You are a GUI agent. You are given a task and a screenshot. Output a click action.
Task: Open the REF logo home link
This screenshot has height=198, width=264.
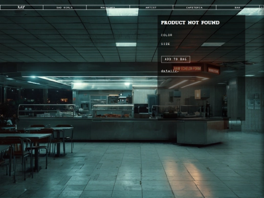tap(22, 7)
